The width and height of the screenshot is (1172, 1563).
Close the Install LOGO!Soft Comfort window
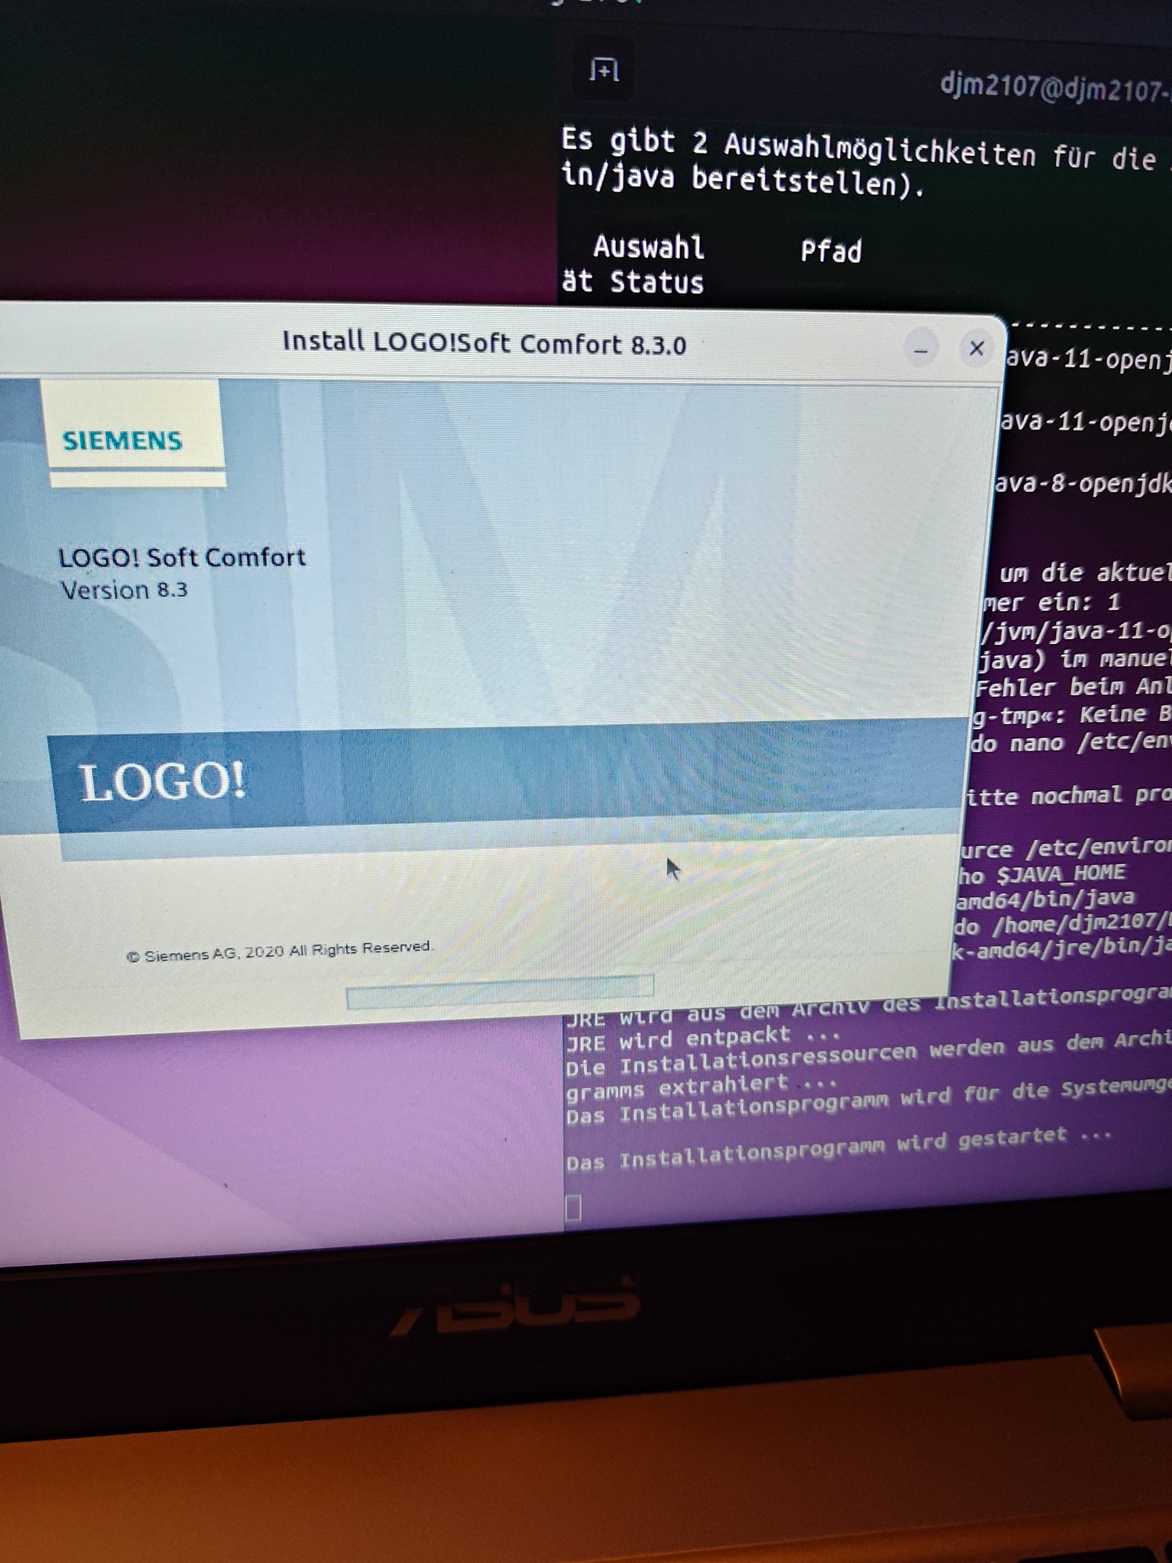coord(976,348)
